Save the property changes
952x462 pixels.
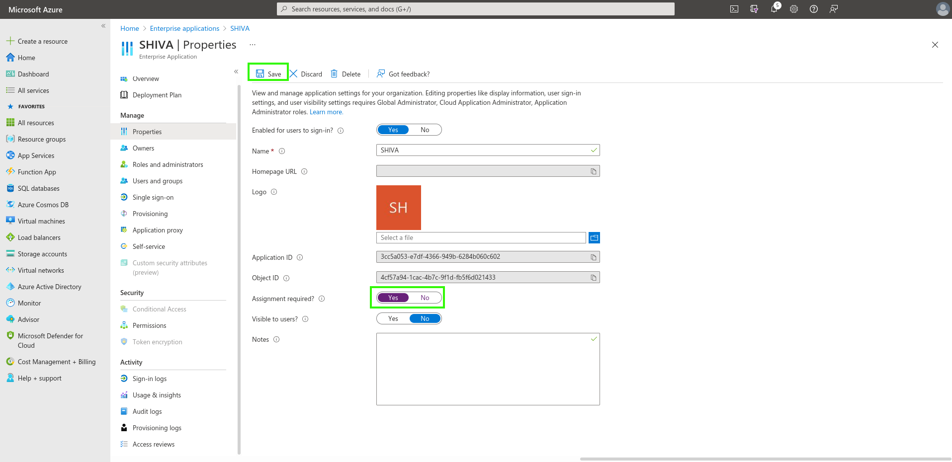pos(268,74)
